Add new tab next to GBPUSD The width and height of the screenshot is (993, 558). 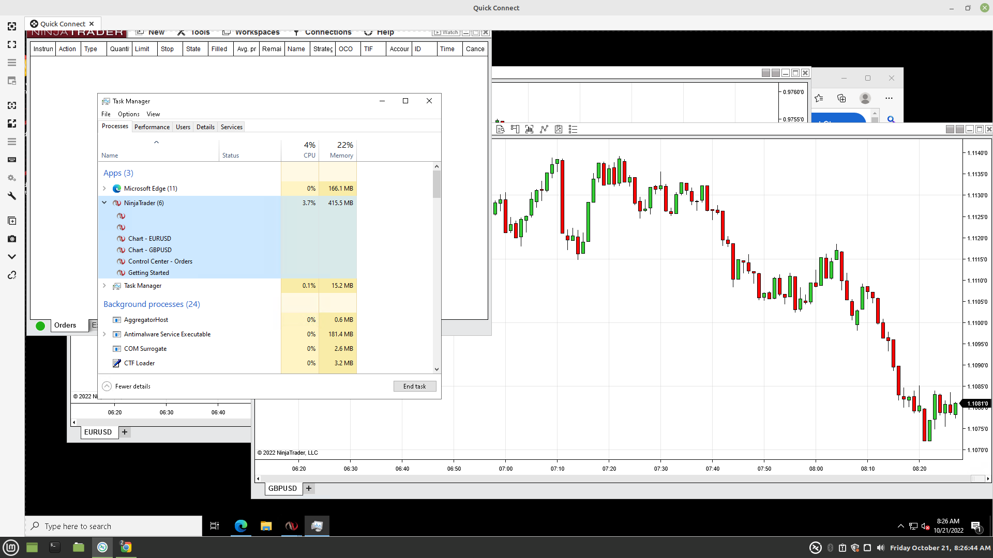(309, 488)
